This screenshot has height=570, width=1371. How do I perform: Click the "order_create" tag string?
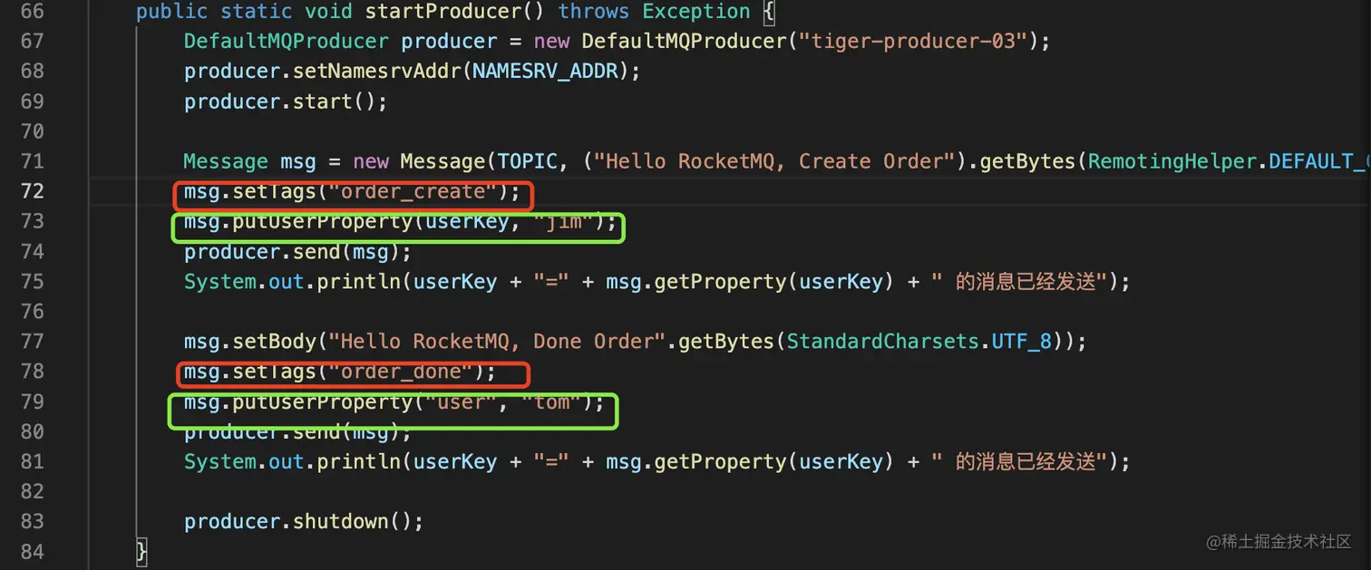click(x=413, y=191)
